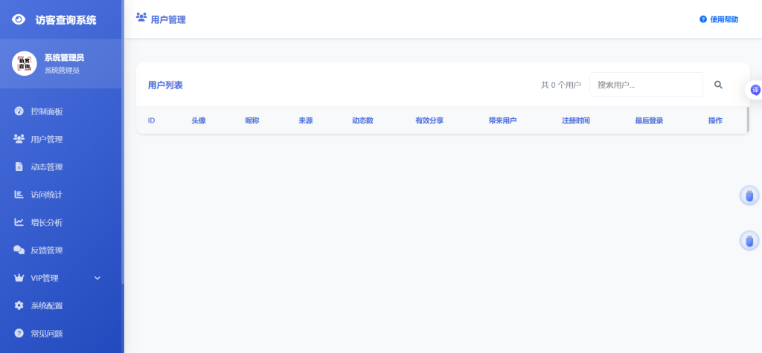
Task: Click the 带来用户 column header
Action: (502, 120)
